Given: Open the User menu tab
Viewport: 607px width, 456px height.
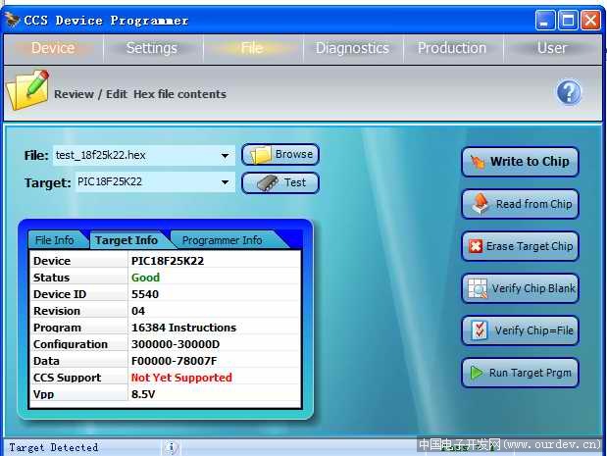Looking at the screenshot, I should 552,48.
